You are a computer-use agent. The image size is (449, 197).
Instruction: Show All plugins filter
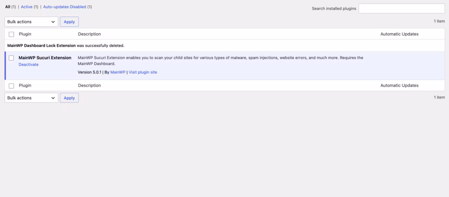[8, 7]
